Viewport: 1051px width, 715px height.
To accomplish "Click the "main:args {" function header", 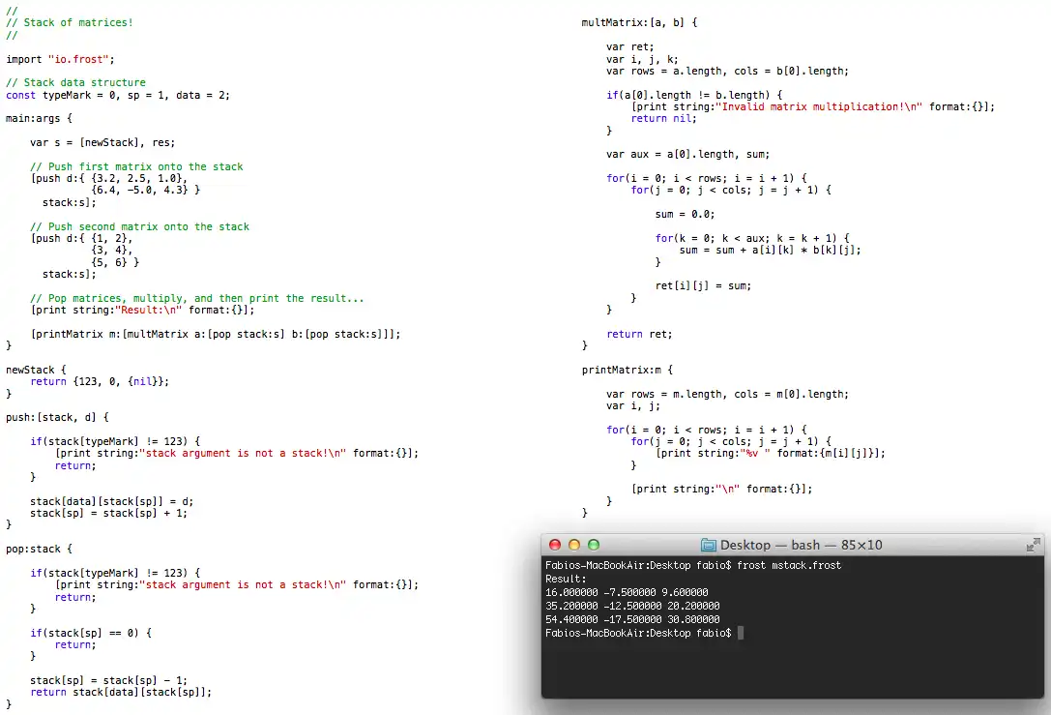I will (x=39, y=118).
